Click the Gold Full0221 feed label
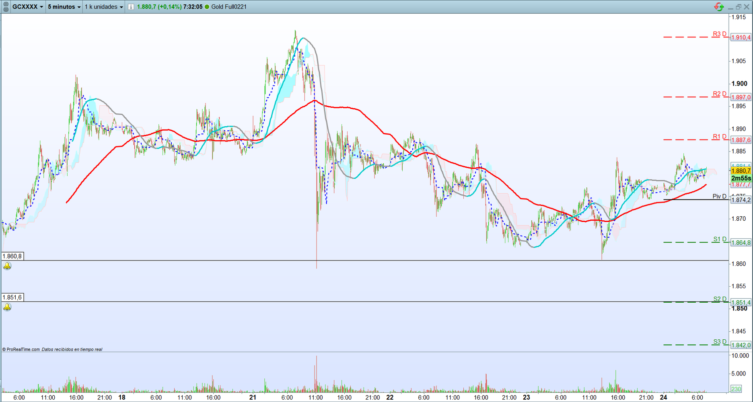 tap(229, 6)
